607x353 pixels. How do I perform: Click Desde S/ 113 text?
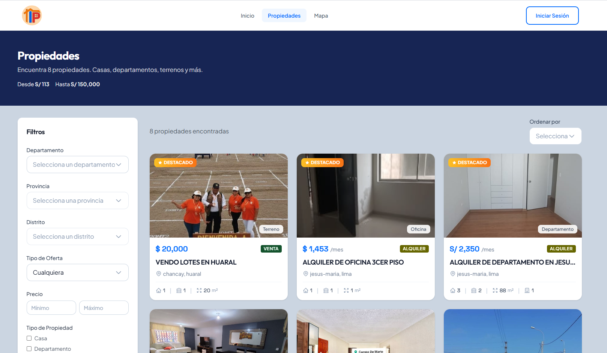click(33, 84)
